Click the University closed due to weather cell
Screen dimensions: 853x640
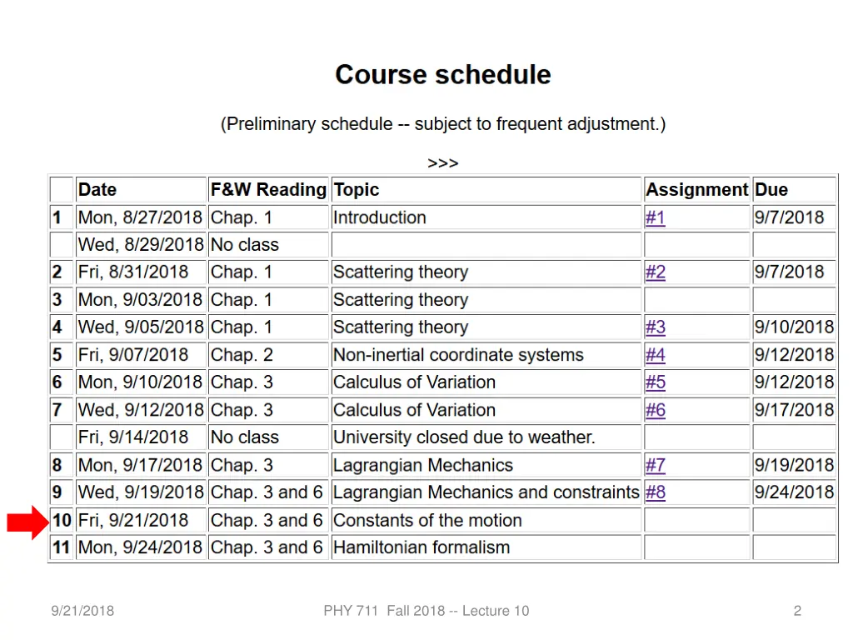pyautogui.click(x=486, y=437)
